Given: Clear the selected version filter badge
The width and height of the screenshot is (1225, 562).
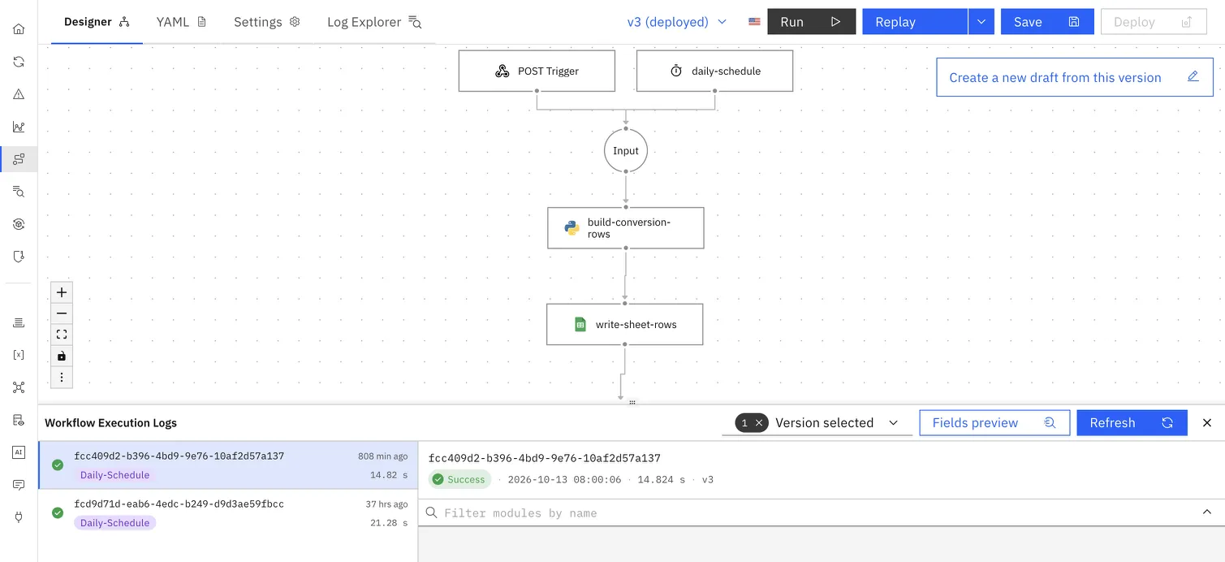Looking at the screenshot, I should (759, 422).
